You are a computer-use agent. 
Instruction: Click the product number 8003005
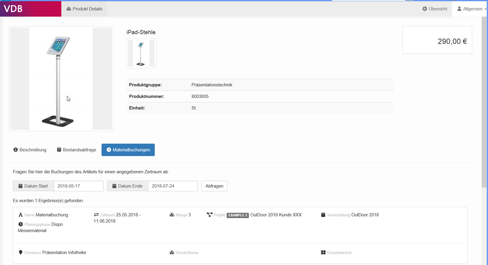tap(200, 96)
